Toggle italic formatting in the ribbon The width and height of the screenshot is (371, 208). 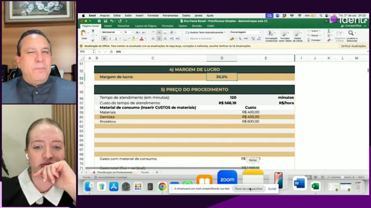(110, 39)
